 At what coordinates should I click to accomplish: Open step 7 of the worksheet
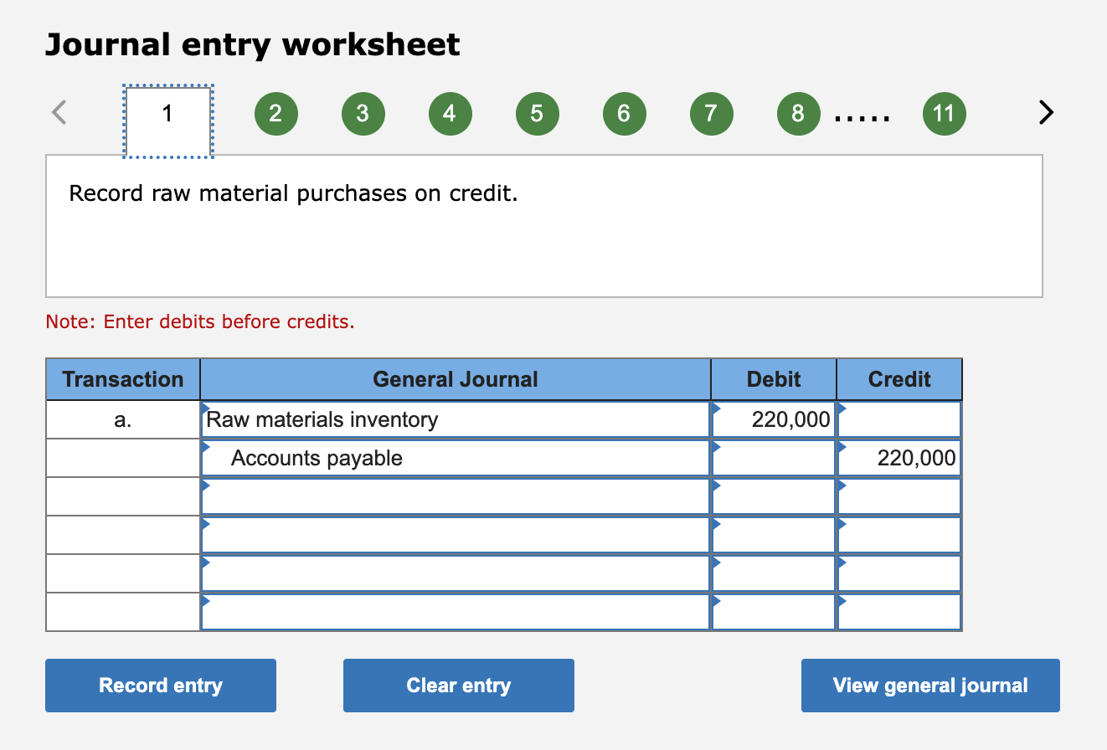click(711, 113)
